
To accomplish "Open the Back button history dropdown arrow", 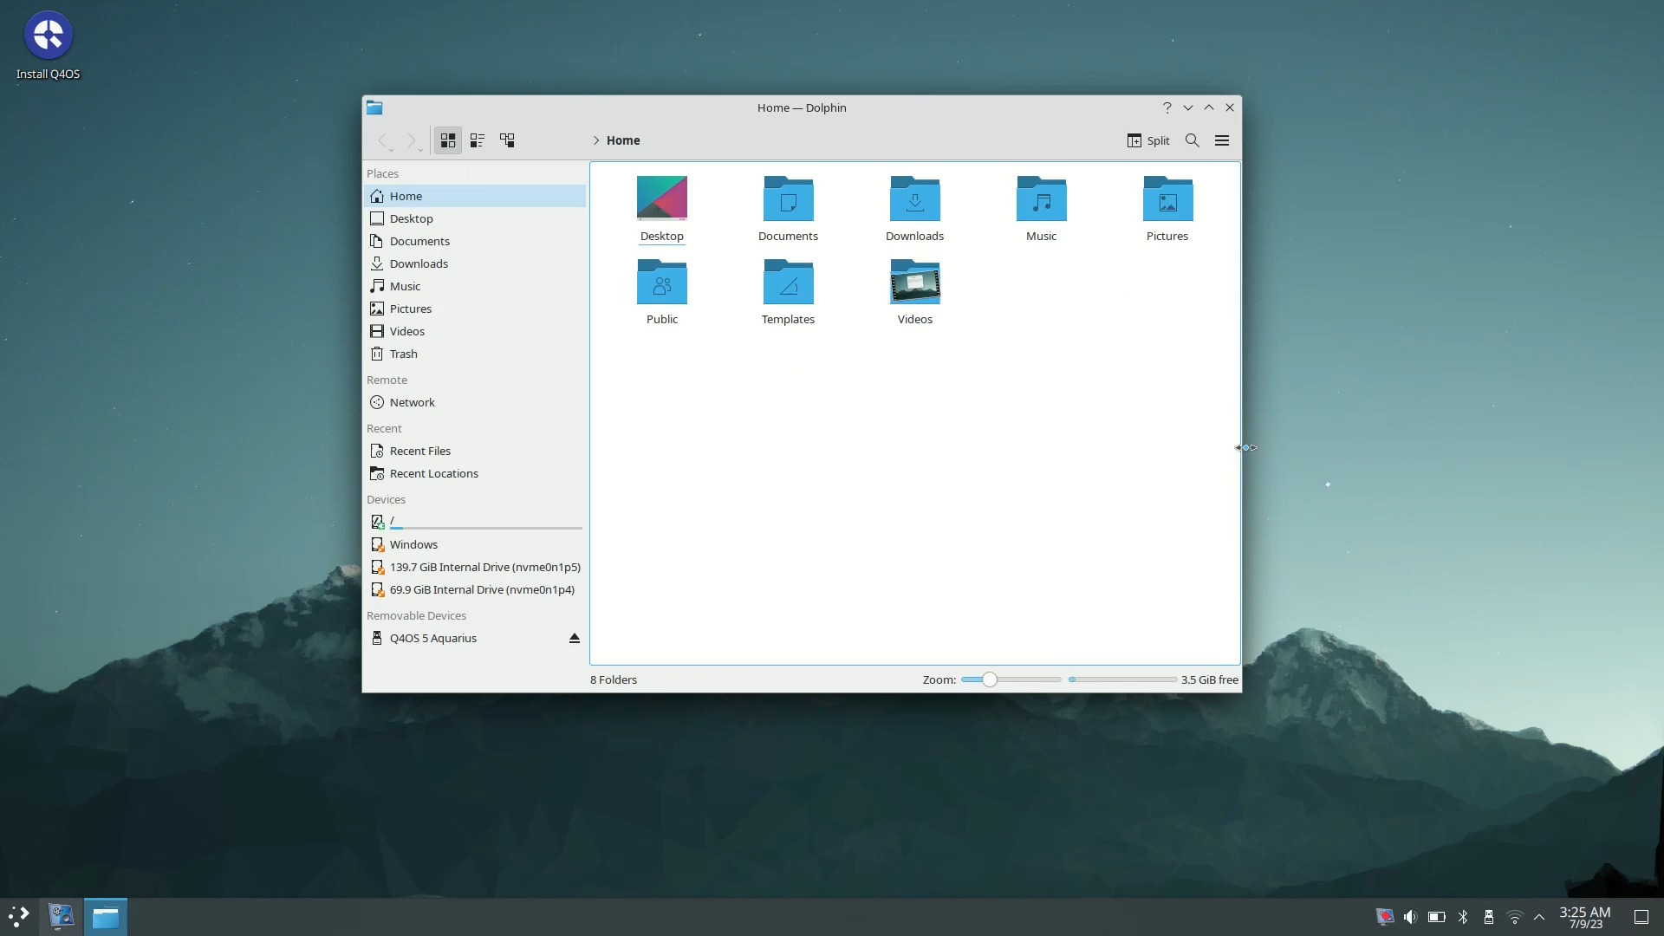I will click(x=392, y=150).
